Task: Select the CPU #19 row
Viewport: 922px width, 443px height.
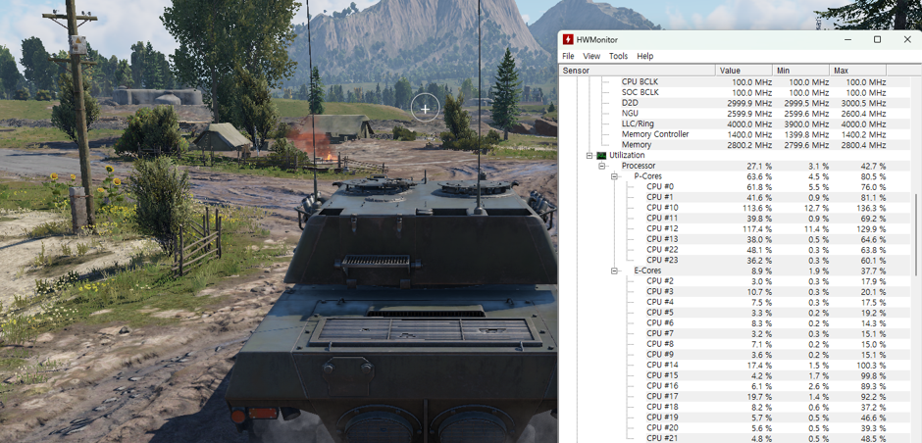Action: click(735, 418)
